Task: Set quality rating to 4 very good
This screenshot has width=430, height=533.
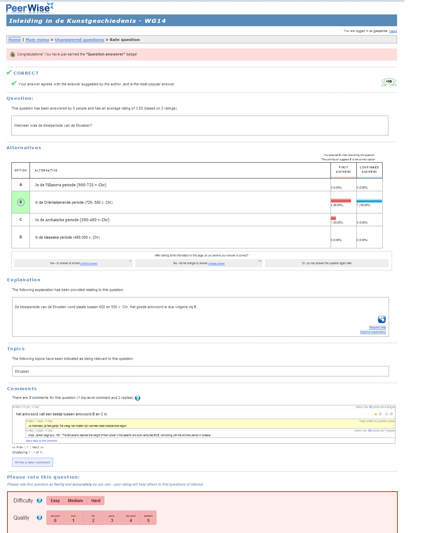Action: 131,518
